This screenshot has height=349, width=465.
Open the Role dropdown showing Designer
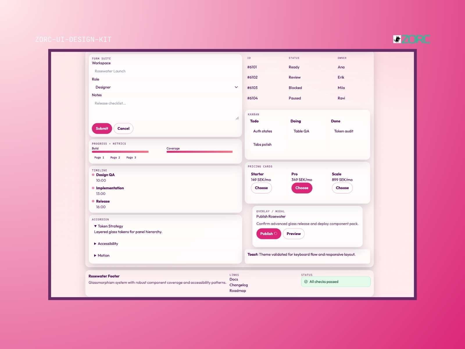165,87
